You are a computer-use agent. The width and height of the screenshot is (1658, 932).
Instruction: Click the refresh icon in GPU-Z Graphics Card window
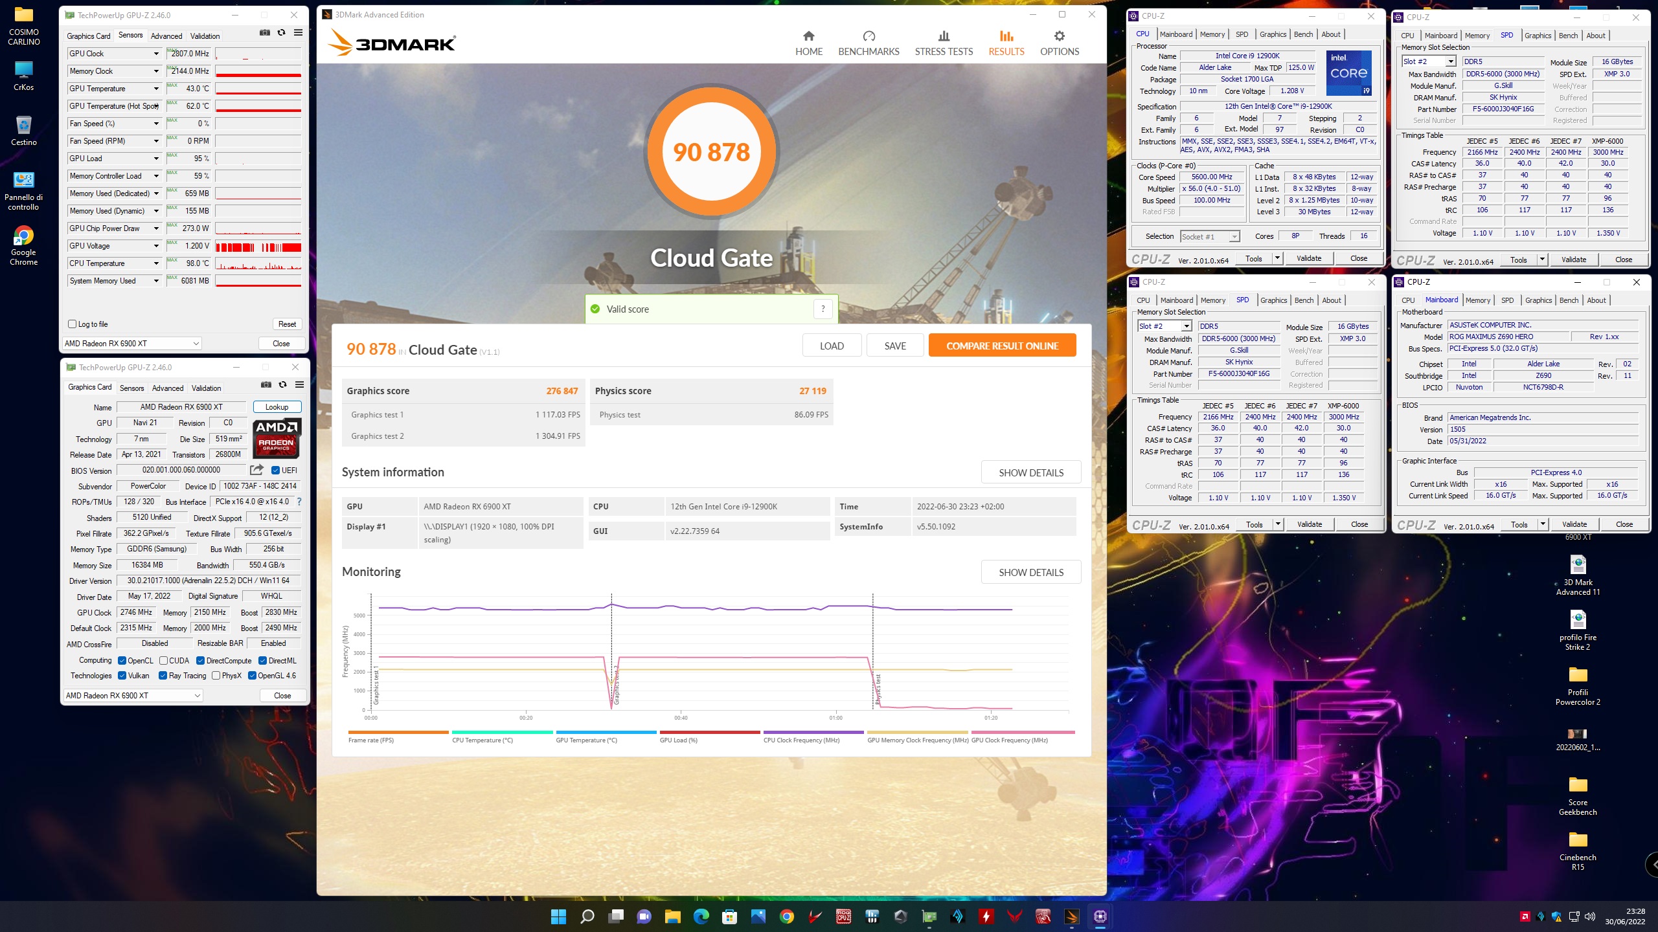point(282,384)
